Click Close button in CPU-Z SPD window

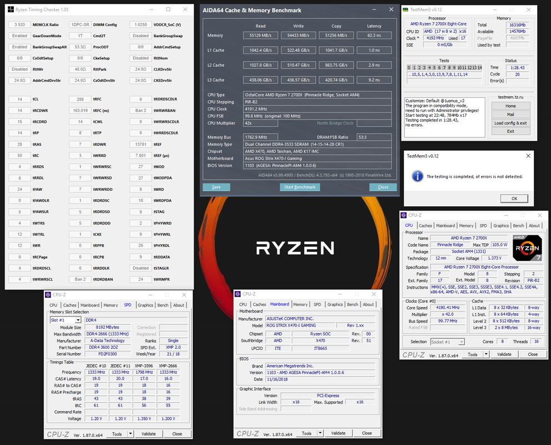coord(177,434)
